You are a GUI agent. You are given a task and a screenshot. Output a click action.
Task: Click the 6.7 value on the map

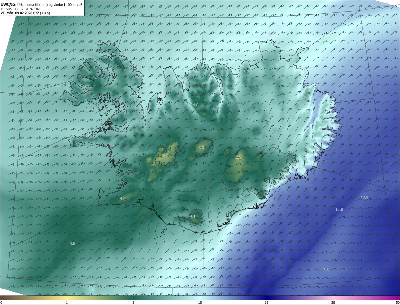tap(306, 96)
